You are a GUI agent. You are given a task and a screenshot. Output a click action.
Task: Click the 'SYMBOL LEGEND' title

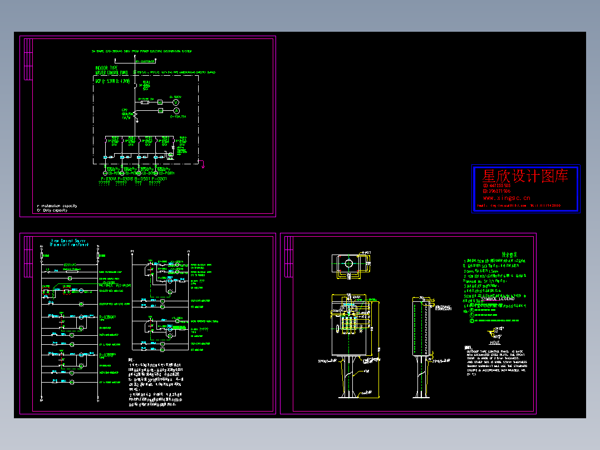[498, 299]
